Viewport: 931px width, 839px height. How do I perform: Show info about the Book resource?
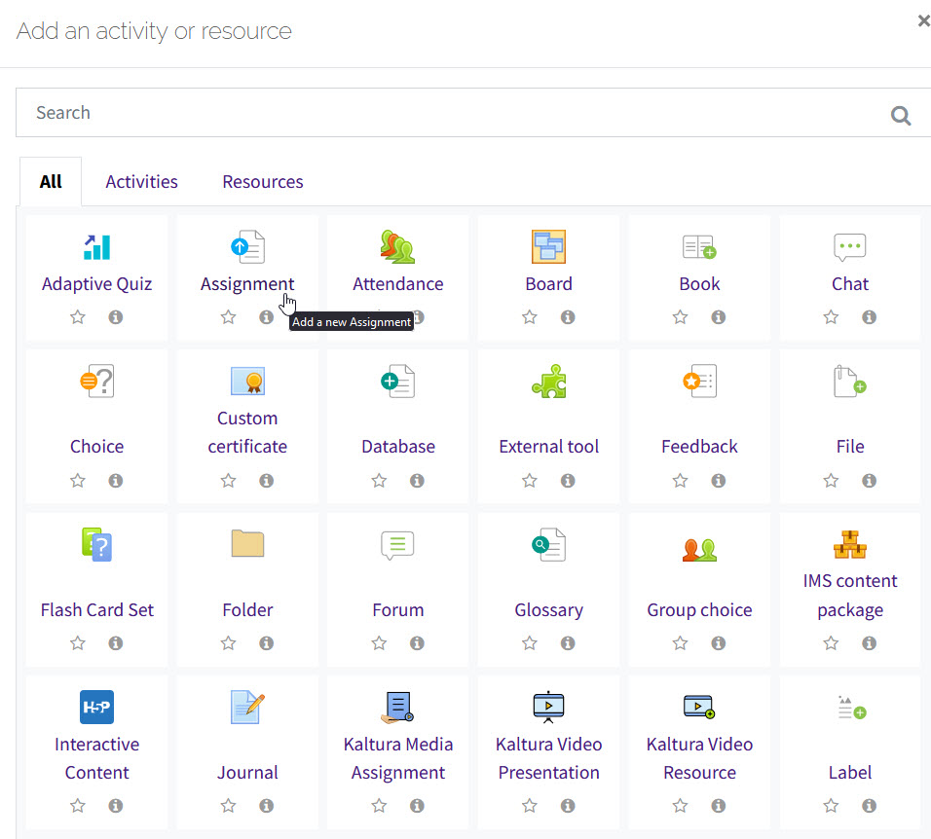718,317
